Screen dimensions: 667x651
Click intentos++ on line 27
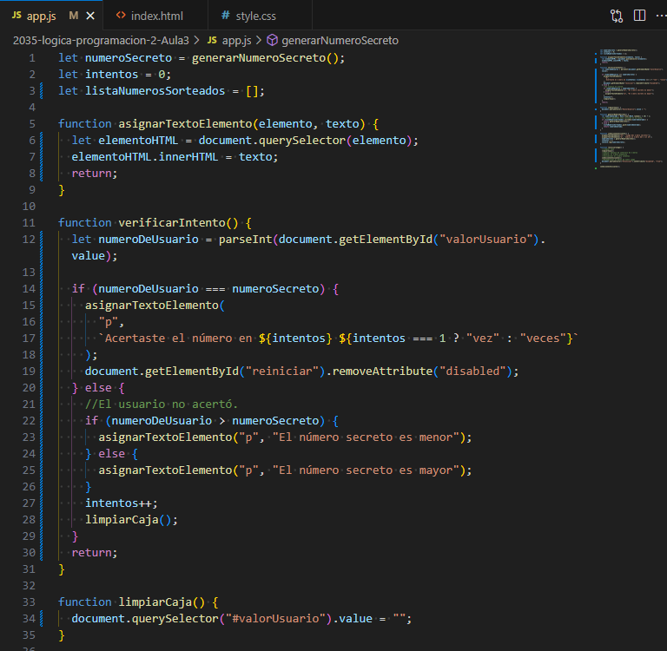tap(122, 503)
